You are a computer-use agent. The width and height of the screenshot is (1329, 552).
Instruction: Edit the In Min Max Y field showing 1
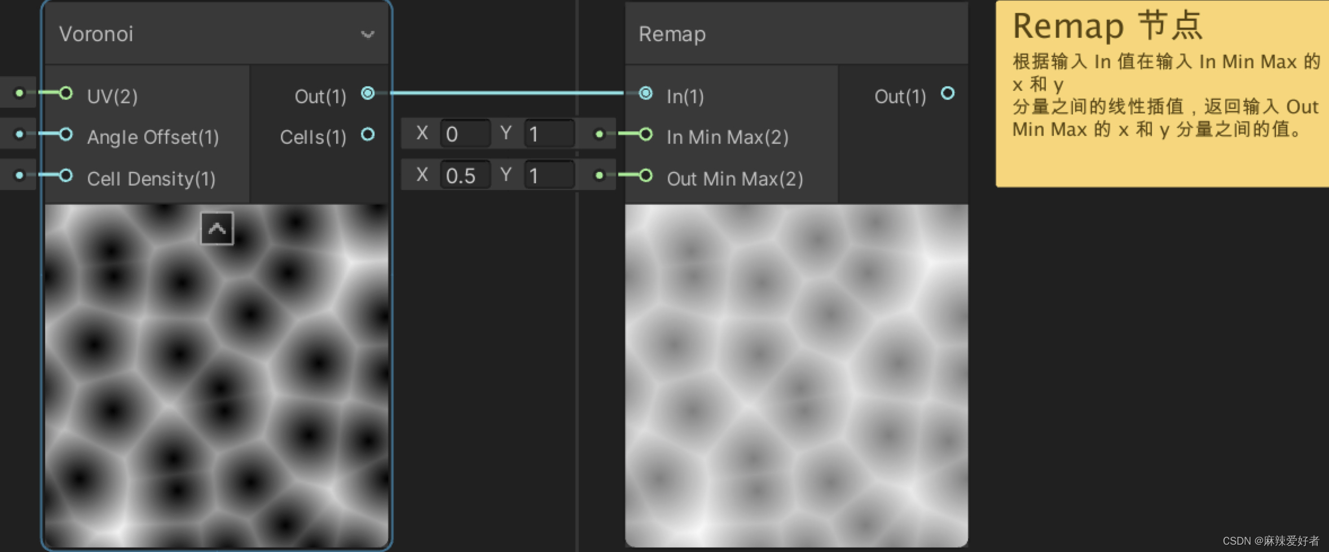549,134
